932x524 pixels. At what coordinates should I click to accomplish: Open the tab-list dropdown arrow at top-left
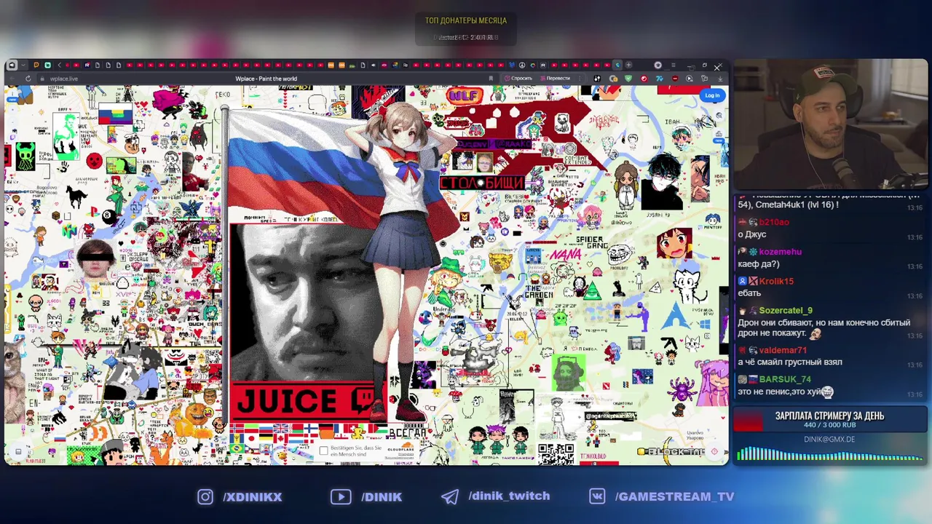23,65
